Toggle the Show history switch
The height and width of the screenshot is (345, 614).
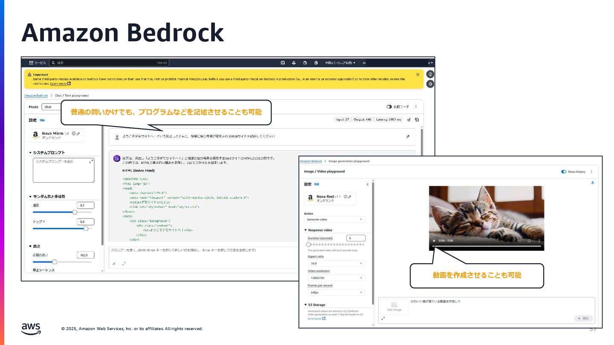pyautogui.click(x=564, y=172)
